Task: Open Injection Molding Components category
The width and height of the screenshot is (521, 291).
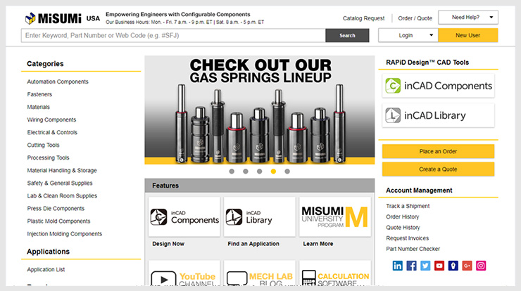Action: tap(65, 233)
